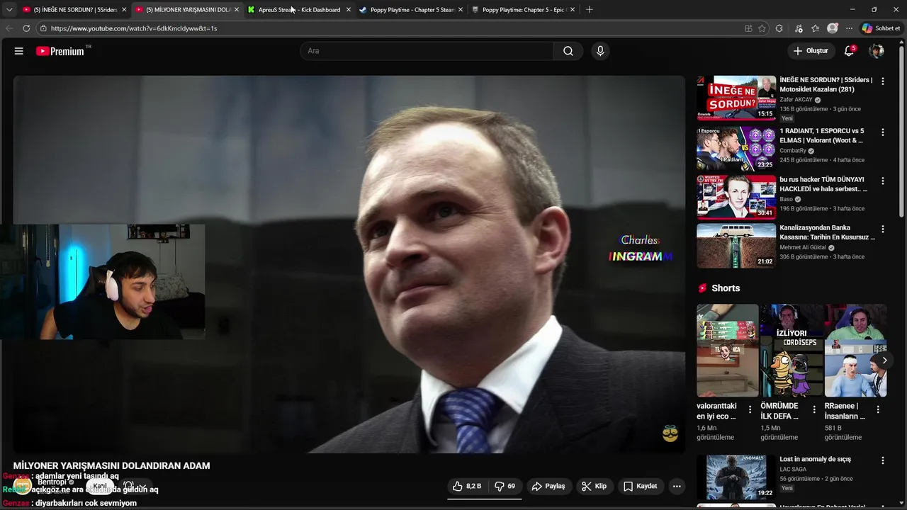
Task: Dislike the video with thumbs down
Action: pyautogui.click(x=505, y=486)
